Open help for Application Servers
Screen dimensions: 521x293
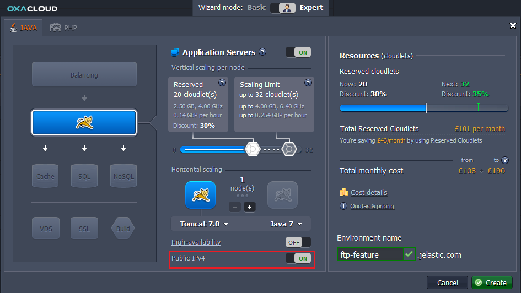pos(262,52)
